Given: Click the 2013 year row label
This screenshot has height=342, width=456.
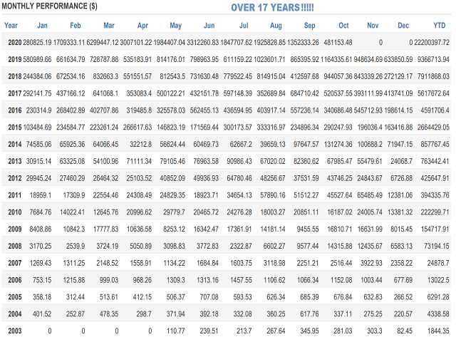Looking at the screenshot, I should tap(15, 161).
